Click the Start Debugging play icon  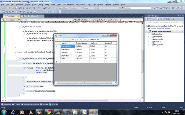coord(53,8)
